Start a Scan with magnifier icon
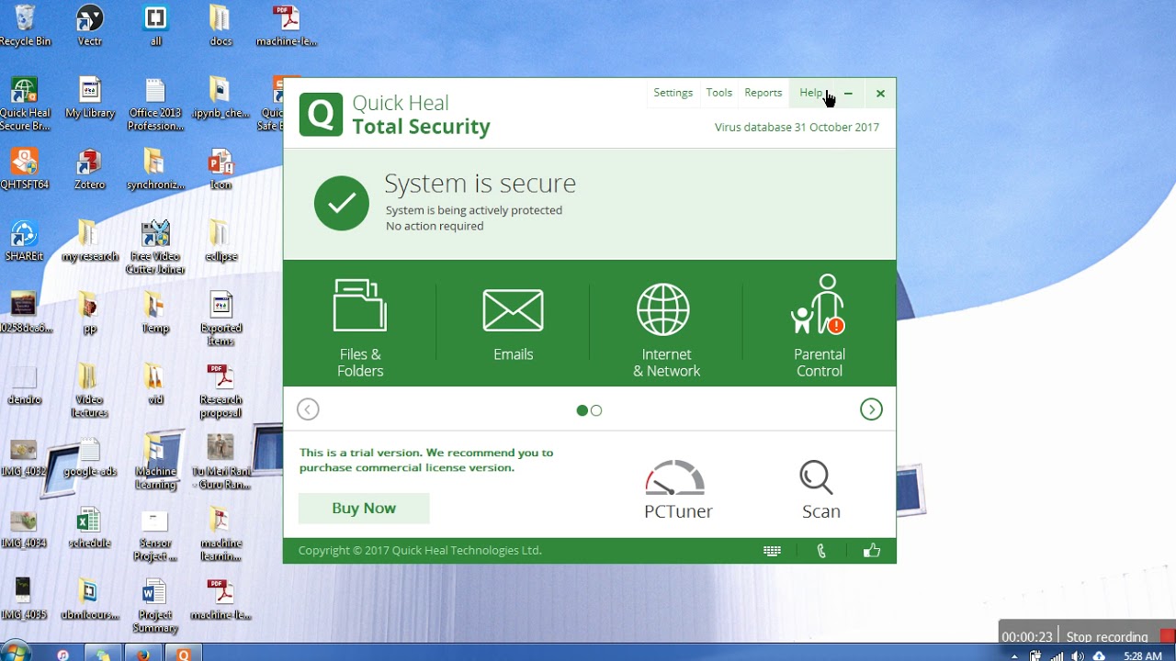Screen dimensions: 1176x661 [820, 490]
